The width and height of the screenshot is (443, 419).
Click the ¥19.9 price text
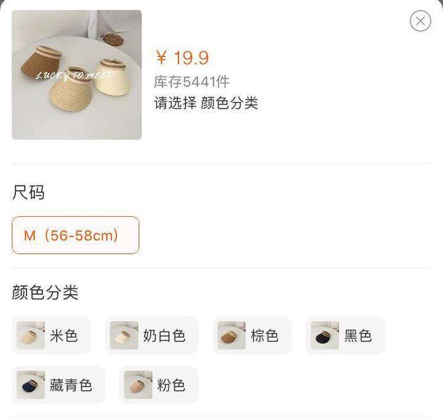(183, 58)
